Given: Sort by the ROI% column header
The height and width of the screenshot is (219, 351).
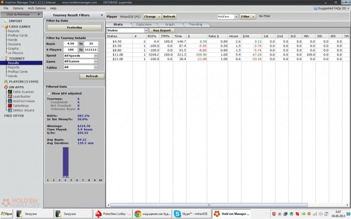Looking at the screenshot, I should coord(152,36).
